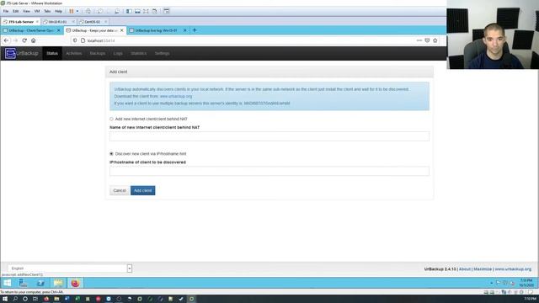Image resolution: width=539 pixels, height=303 pixels.
Task: Open the browser home page icon
Action: pyautogui.click(x=34, y=40)
